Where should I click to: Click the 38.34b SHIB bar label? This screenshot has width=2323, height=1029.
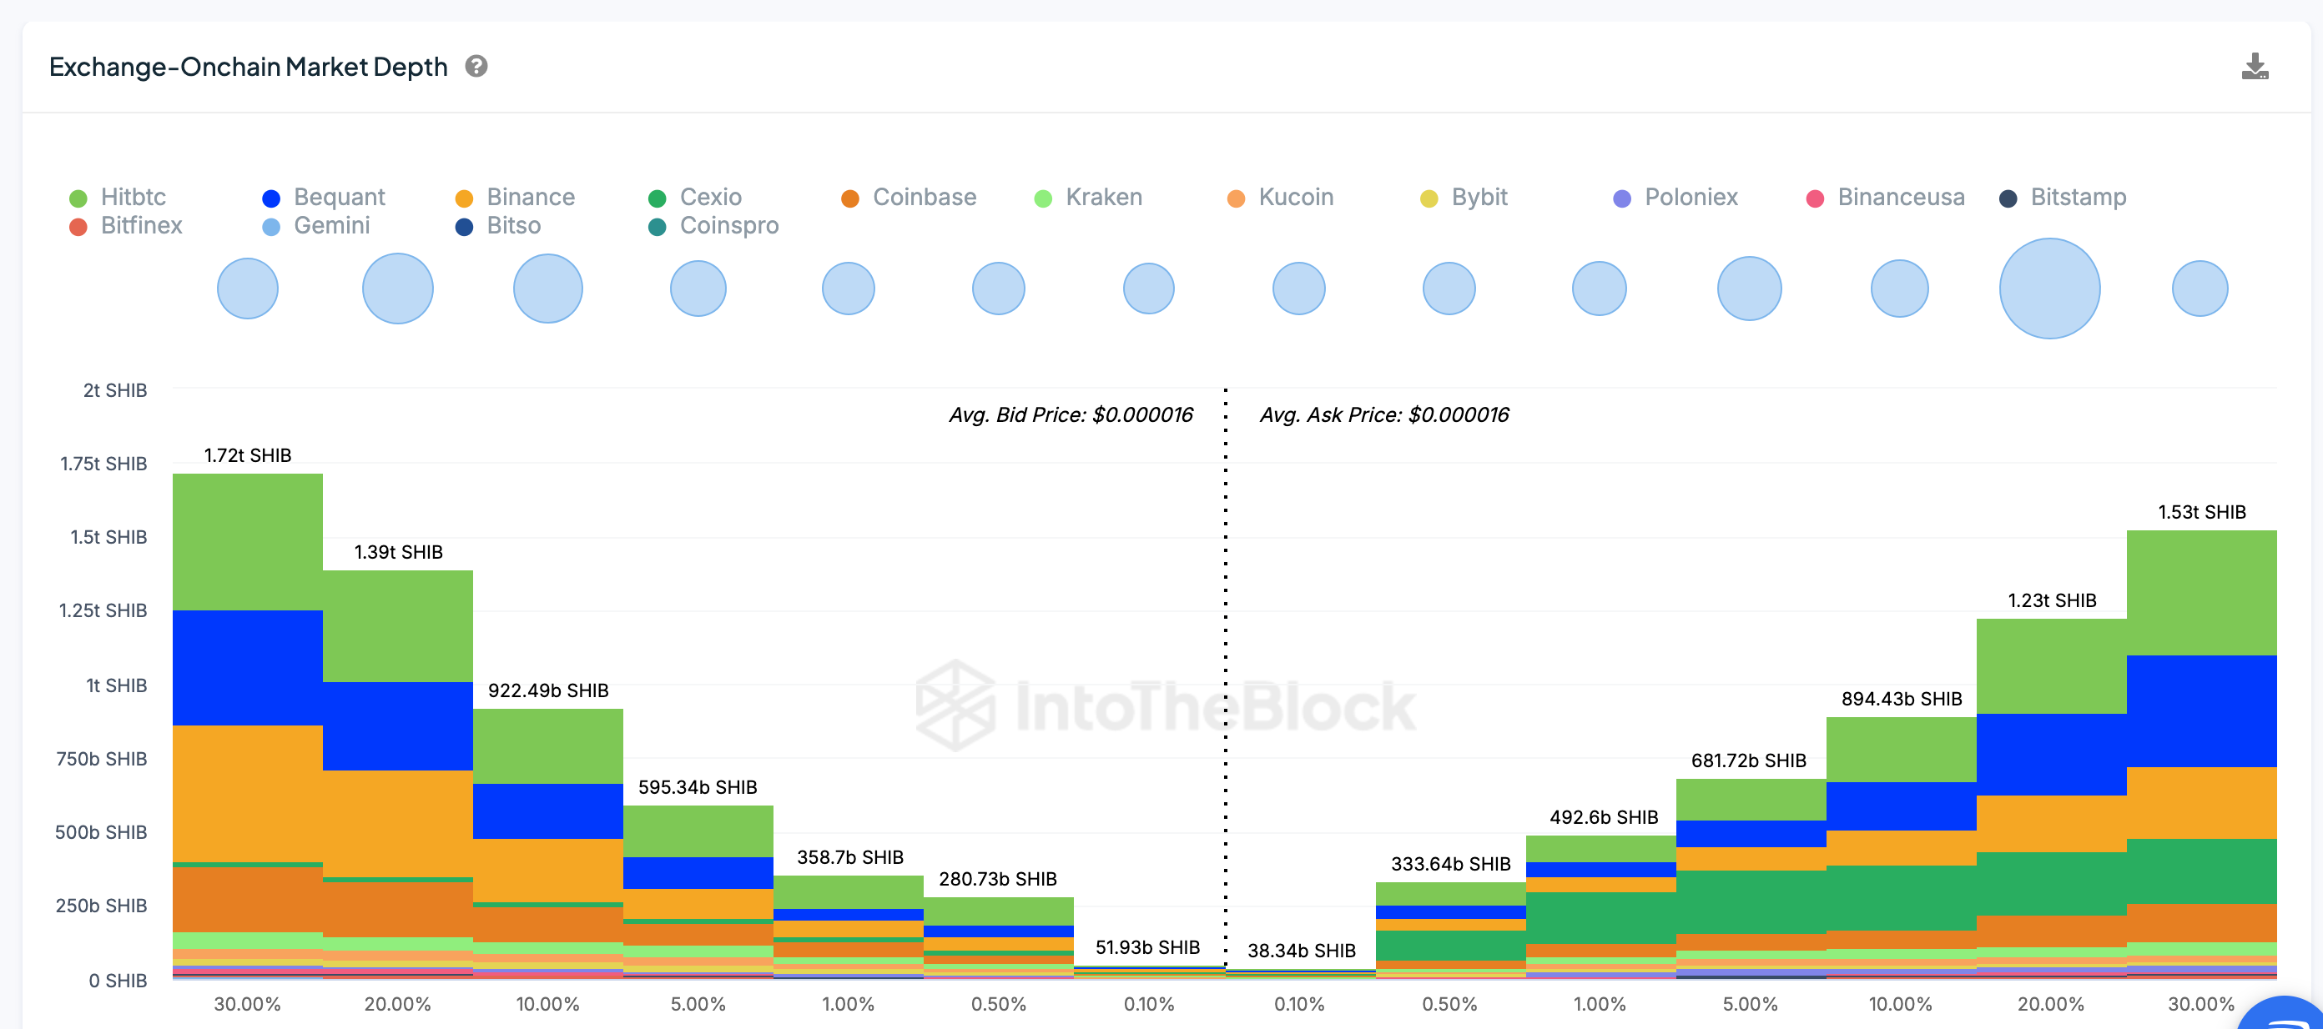pyautogui.click(x=1303, y=951)
